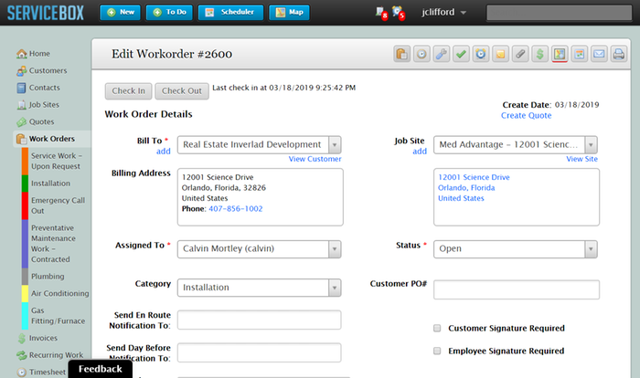Click the View Customer link
This screenshot has width=640, height=378.
click(x=315, y=159)
